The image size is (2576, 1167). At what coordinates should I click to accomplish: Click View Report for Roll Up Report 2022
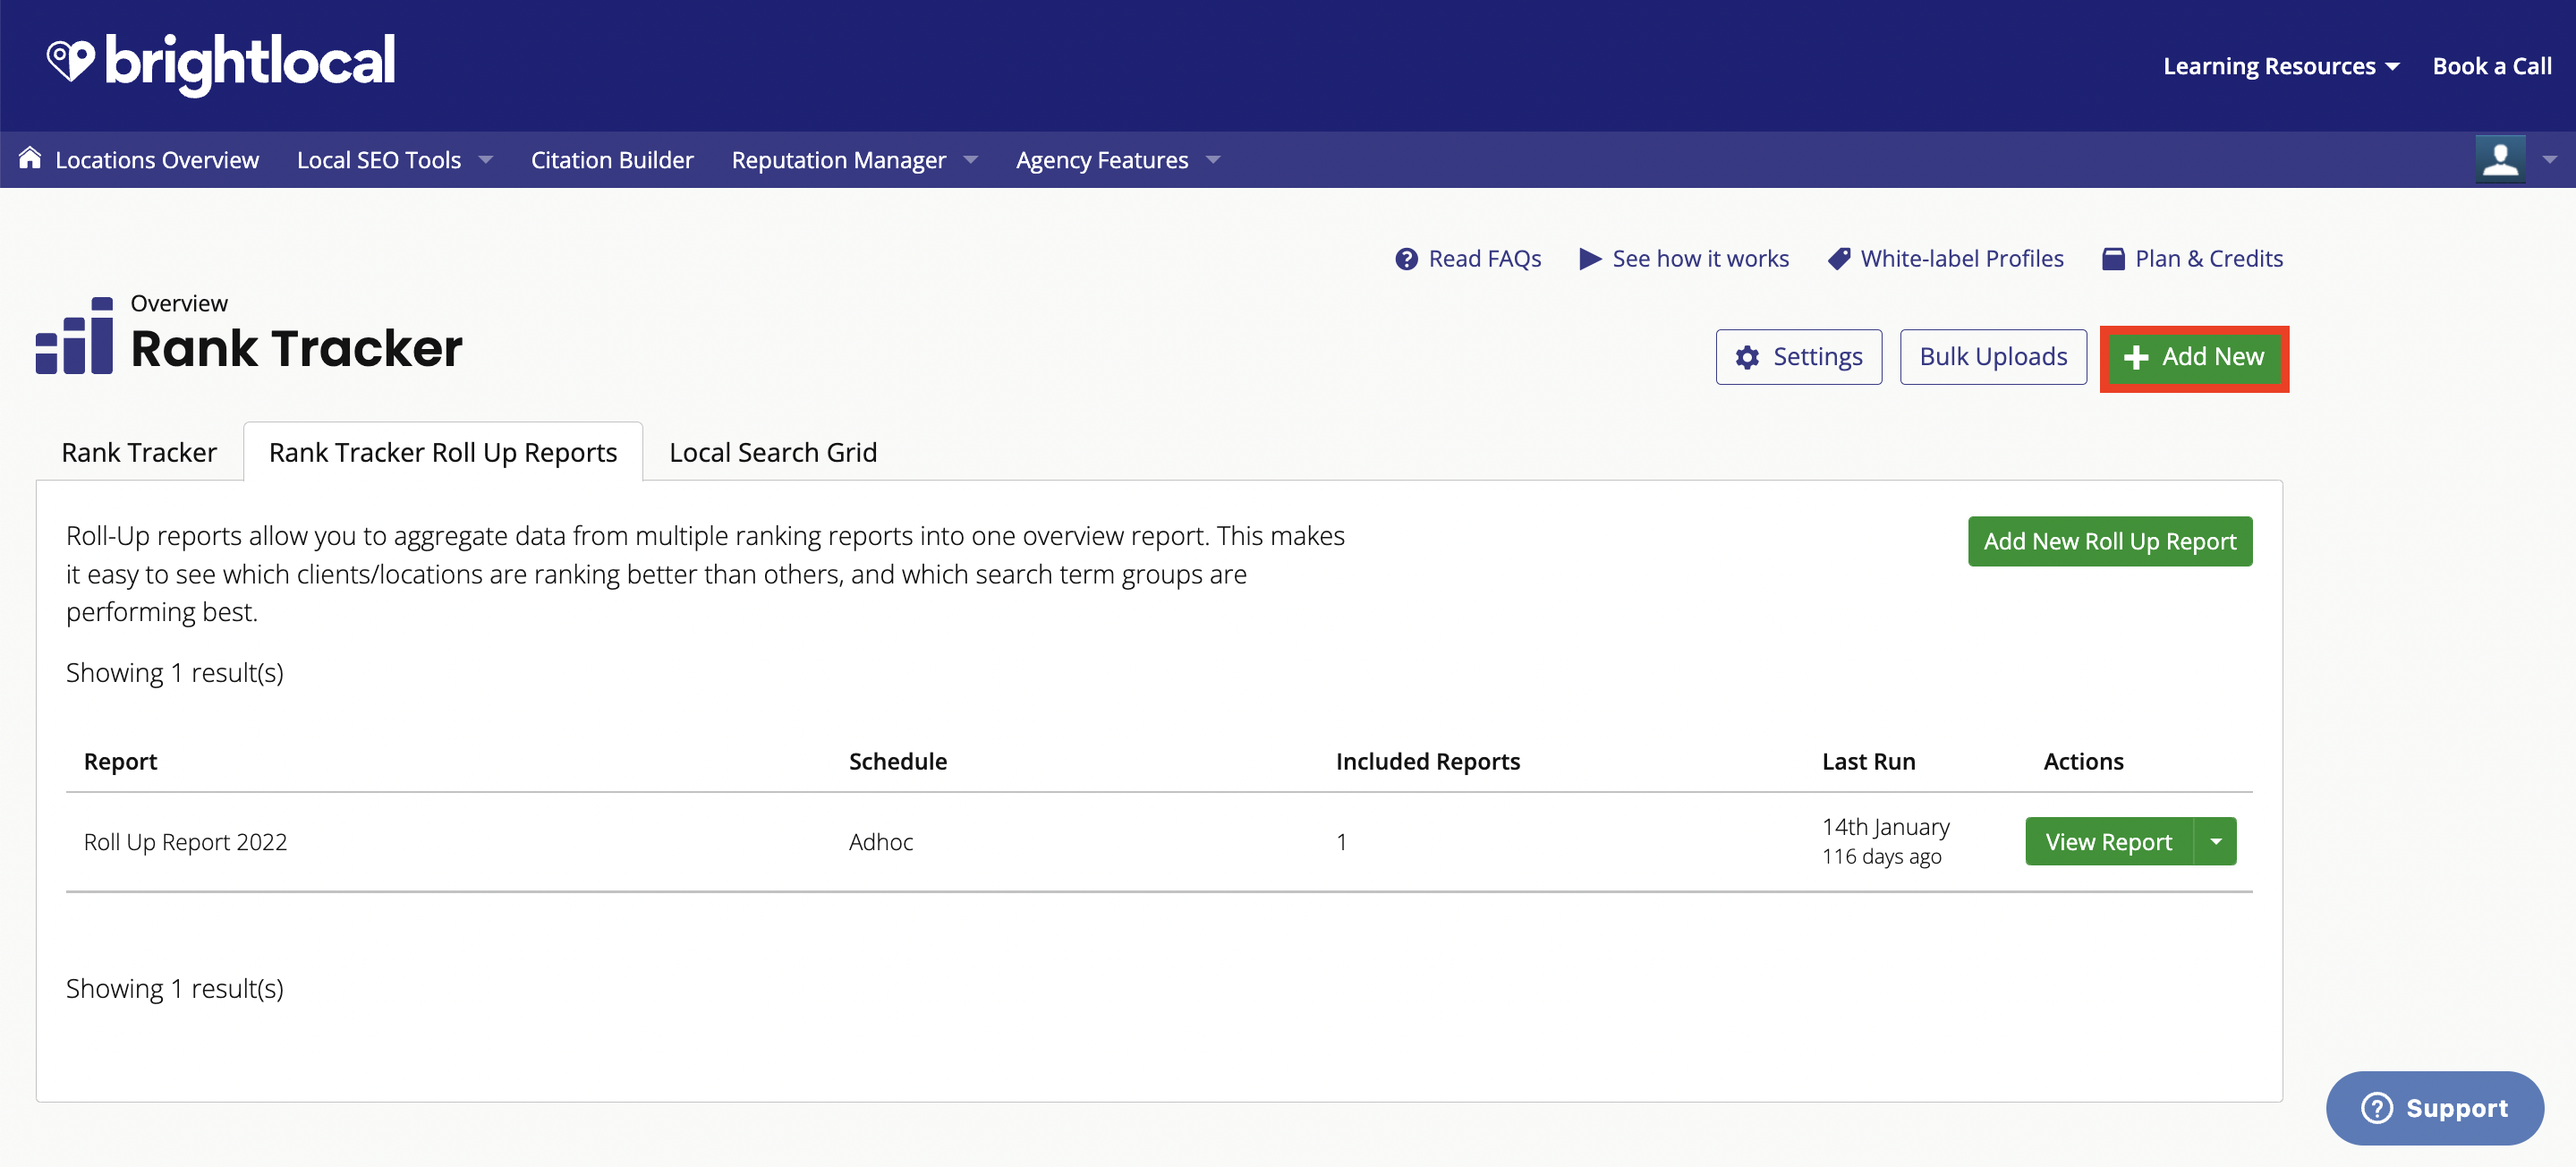(x=2109, y=841)
